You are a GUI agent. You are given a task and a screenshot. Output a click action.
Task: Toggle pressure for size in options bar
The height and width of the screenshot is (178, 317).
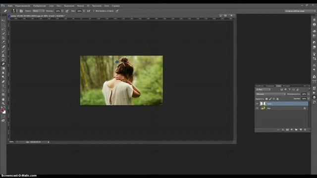click(x=117, y=11)
